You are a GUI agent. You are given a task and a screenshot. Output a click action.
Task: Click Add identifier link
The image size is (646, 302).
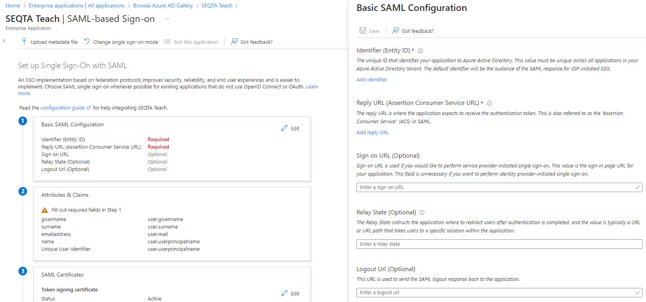point(372,79)
